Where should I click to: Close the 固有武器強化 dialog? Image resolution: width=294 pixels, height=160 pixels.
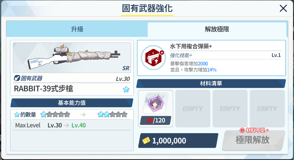pyautogui.click(x=283, y=9)
